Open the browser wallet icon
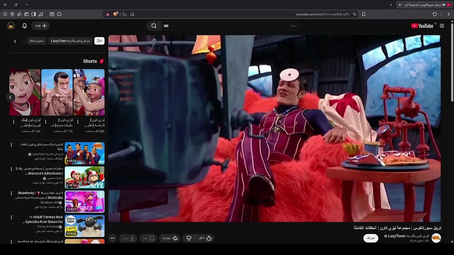The image size is (454, 255). [26, 14]
